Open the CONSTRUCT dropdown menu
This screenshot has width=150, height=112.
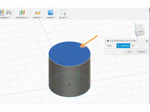pos(22,18)
